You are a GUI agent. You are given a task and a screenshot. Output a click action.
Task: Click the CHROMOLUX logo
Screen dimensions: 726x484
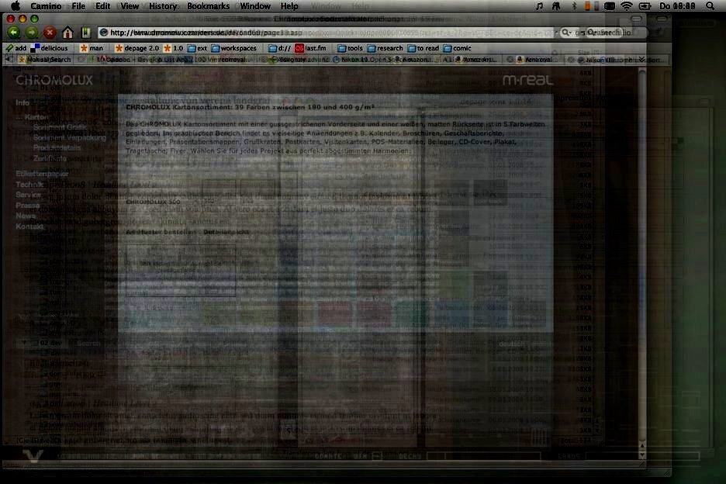pos(54,80)
